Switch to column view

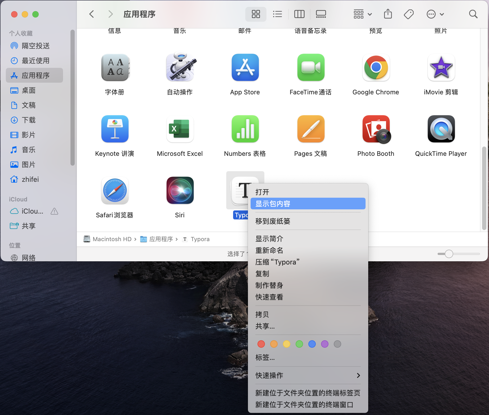[x=299, y=14]
